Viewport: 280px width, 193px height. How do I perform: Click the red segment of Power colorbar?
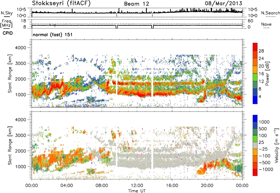click(255, 47)
